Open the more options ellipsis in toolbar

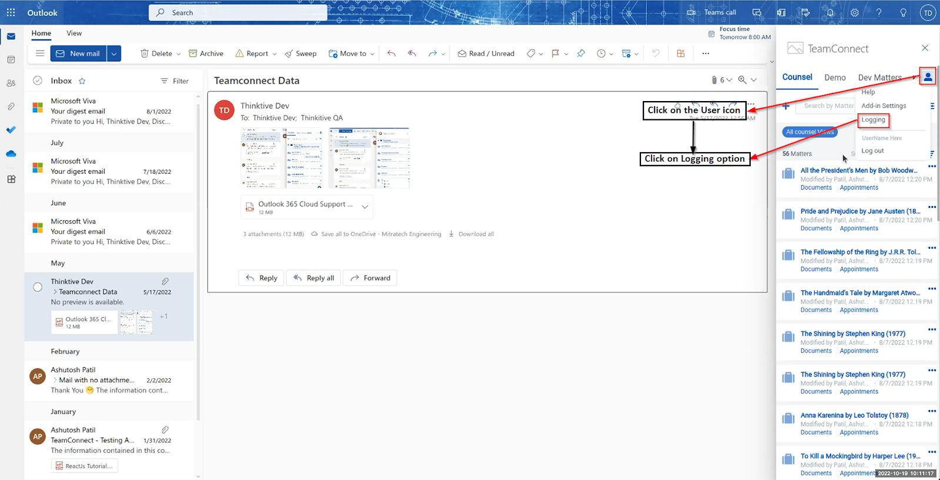tap(706, 53)
